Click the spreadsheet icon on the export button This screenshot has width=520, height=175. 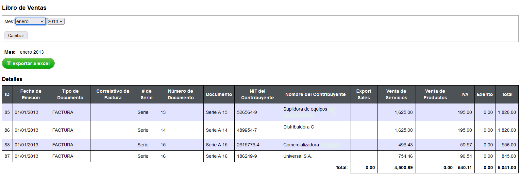[x=9, y=63]
